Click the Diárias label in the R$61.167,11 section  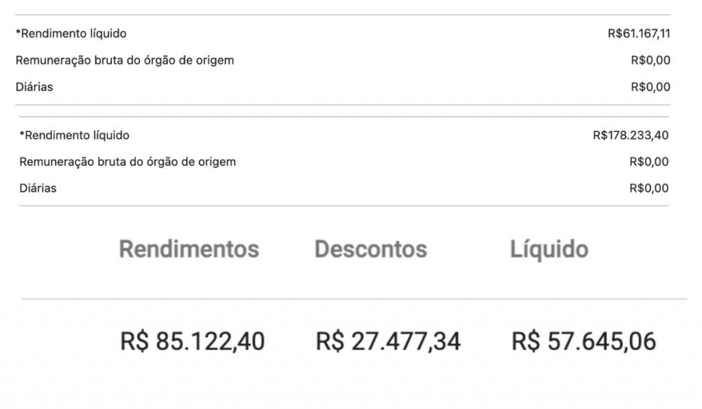[x=34, y=87]
